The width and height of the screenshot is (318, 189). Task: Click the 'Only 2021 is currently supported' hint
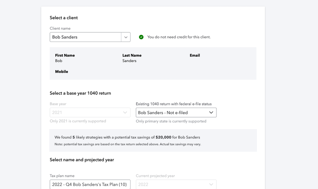point(78,121)
